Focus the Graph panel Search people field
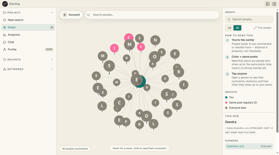The width and height of the screenshot is (279, 155). [x=249, y=19]
